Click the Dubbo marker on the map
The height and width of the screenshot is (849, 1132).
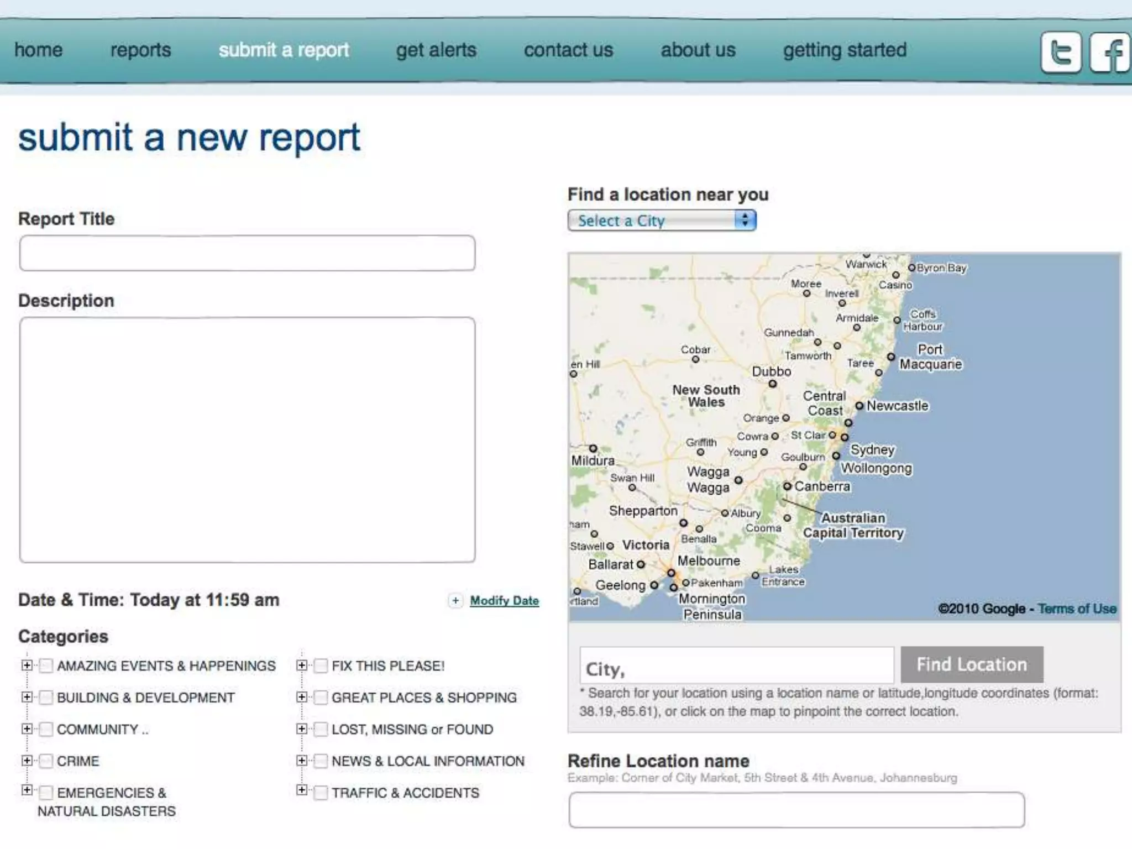pos(773,384)
